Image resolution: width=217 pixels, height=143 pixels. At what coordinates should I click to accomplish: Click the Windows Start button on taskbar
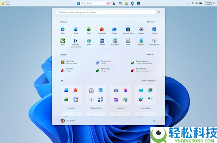(78, 3)
